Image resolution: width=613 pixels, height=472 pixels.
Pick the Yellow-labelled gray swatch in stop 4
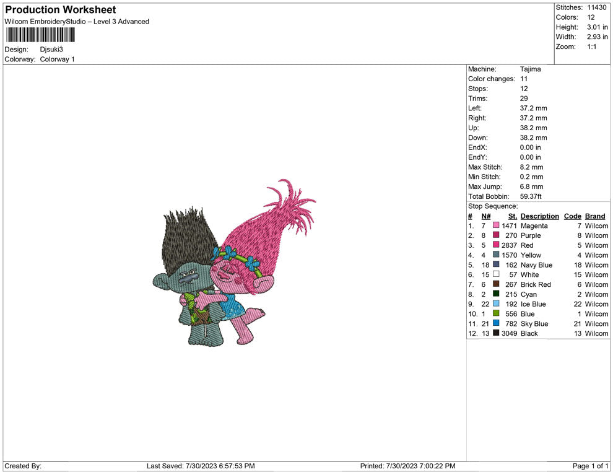click(496, 255)
